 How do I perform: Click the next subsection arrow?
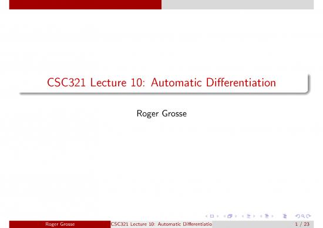point(254,216)
